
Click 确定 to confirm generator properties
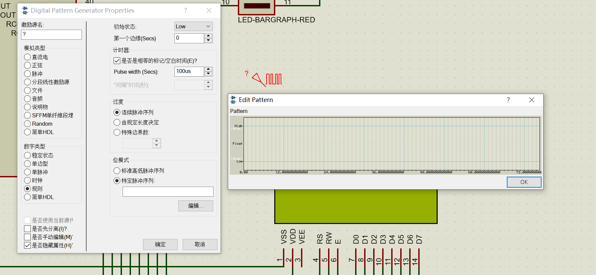coord(160,244)
